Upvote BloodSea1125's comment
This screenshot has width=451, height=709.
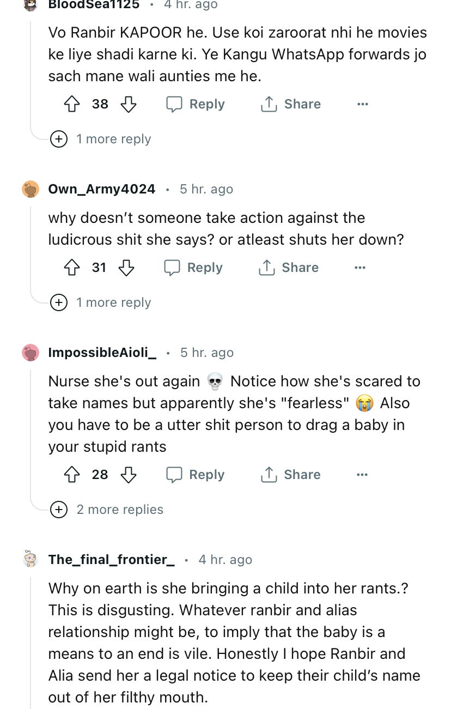[72, 104]
